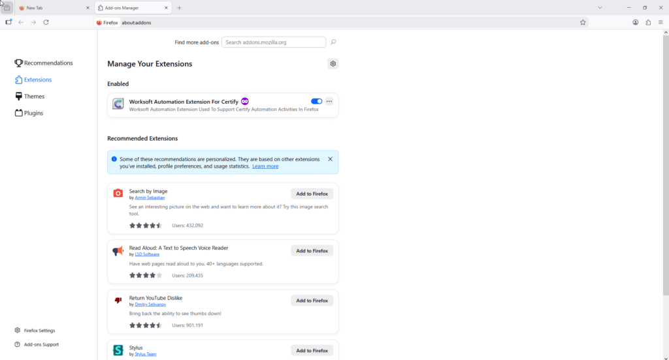This screenshot has height=360, width=669.
Task: Click the info icon in recommendations notice
Action: click(114, 159)
